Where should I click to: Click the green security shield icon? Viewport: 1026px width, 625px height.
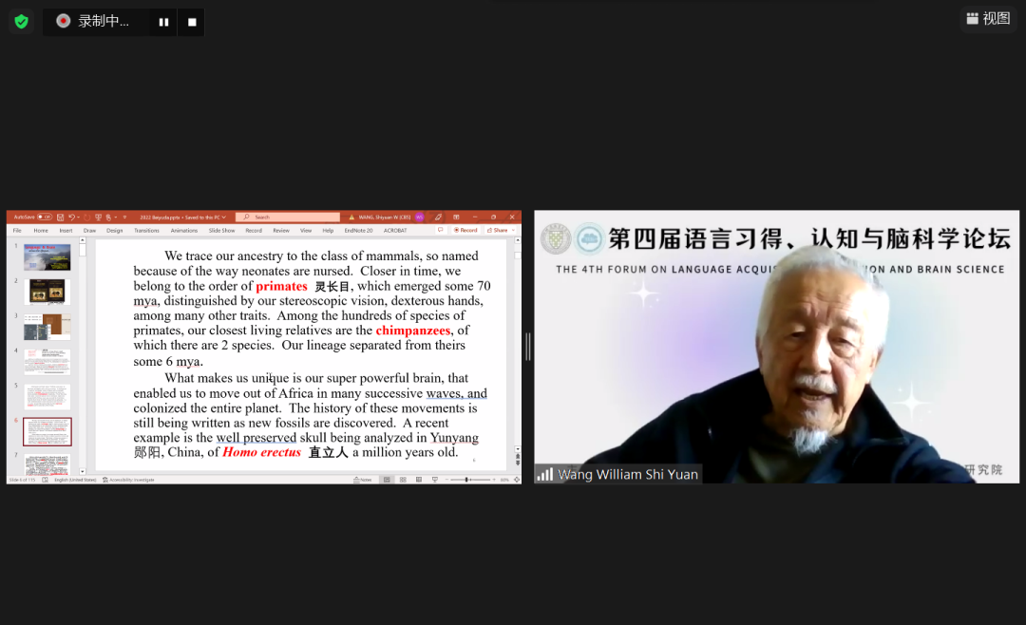pyautogui.click(x=21, y=21)
